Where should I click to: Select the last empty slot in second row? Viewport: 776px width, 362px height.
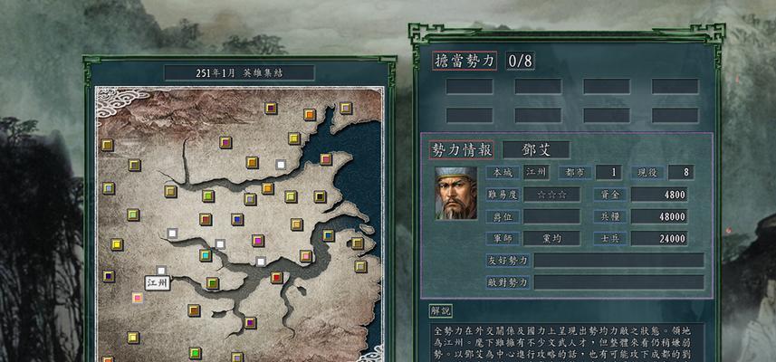[x=675, y=115]
